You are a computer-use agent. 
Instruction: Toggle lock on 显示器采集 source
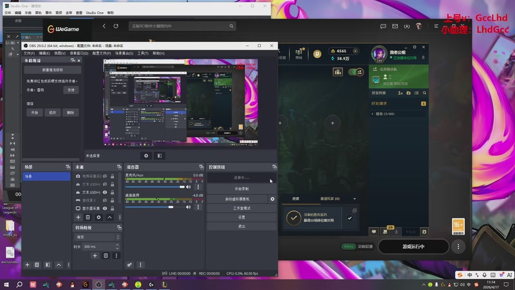(x=112, y=208)
